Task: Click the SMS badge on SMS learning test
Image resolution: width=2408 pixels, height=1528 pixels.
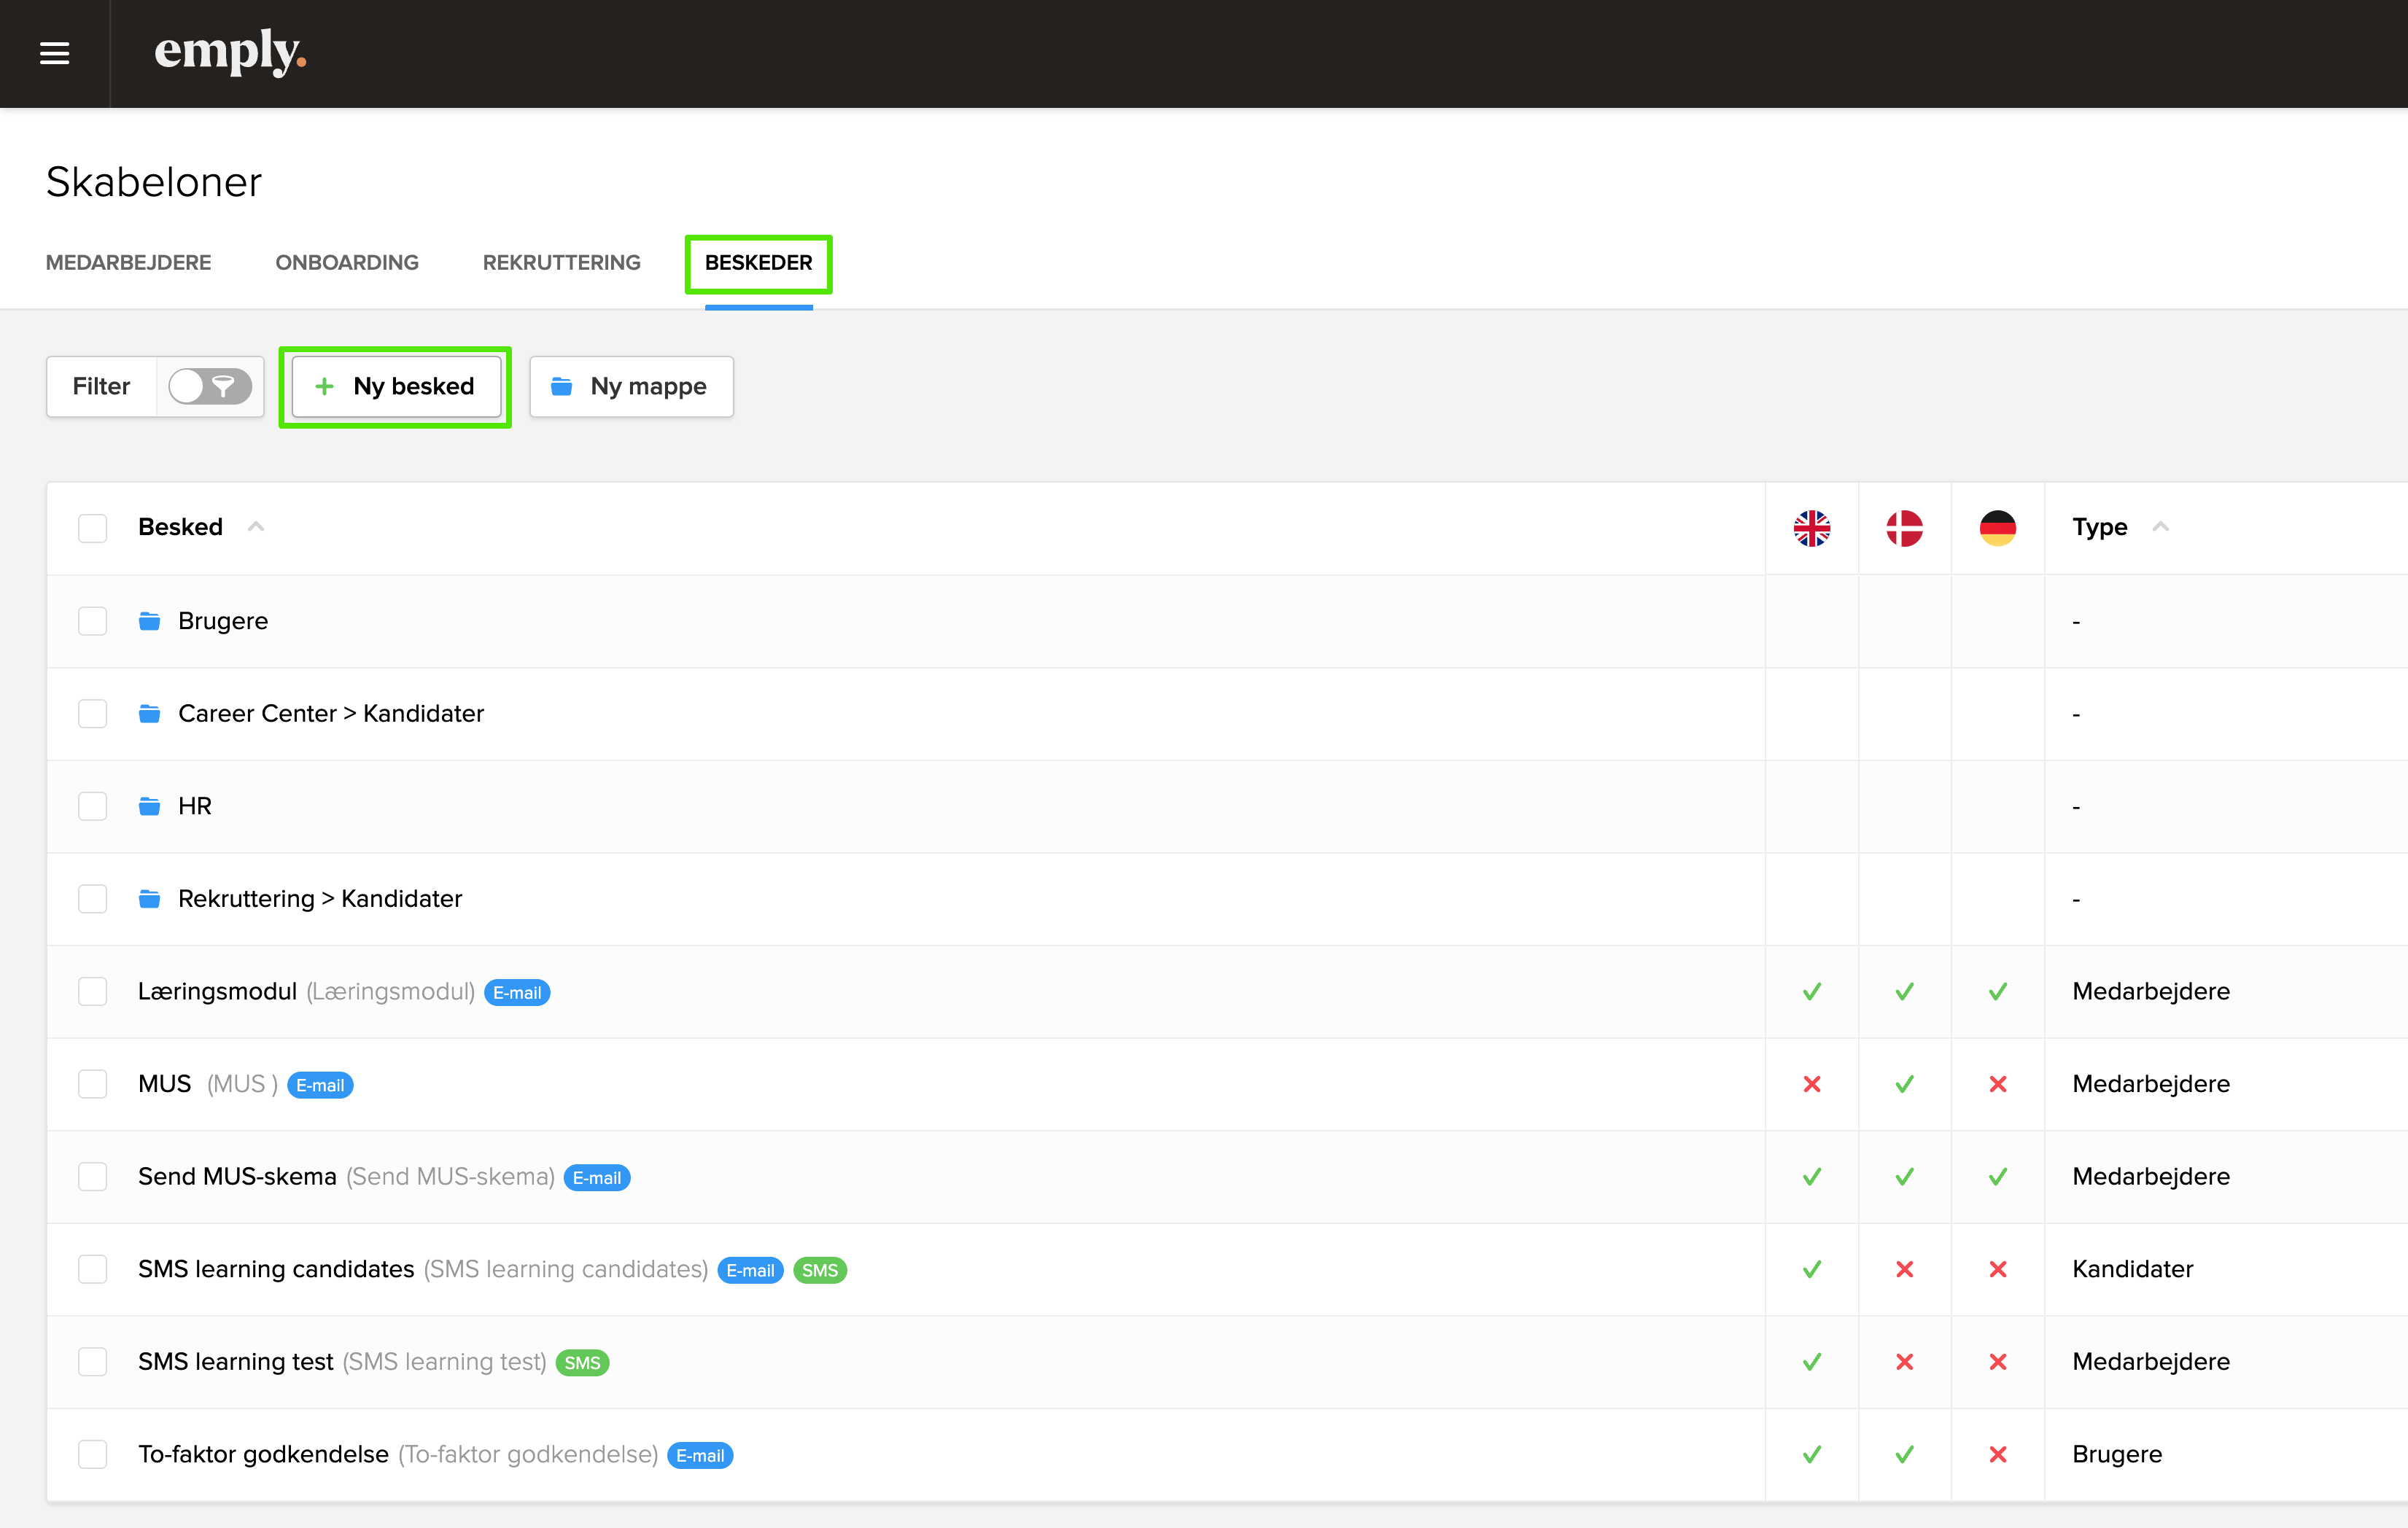Action: click(x=582, y=1363)
